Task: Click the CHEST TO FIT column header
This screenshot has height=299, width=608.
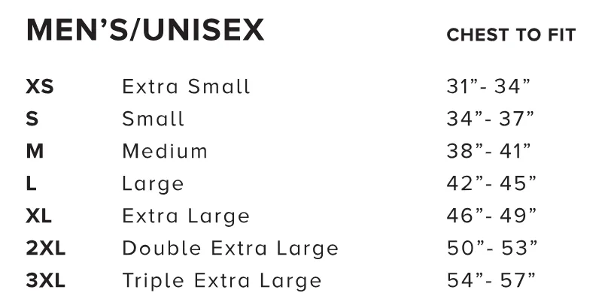Action: [x=511, y=35]
